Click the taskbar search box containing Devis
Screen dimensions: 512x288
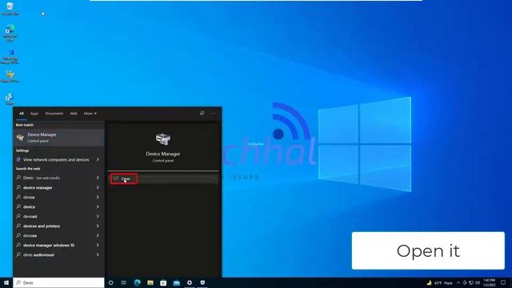(x=58, y=282)
